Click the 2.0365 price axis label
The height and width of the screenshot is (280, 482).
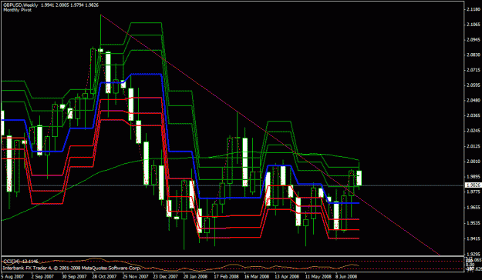click(474, 116)
